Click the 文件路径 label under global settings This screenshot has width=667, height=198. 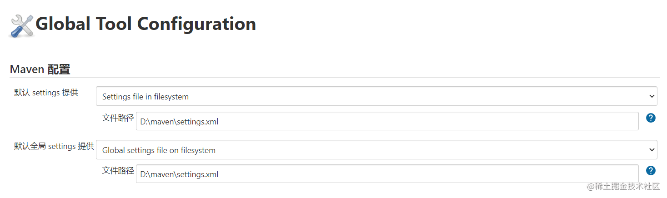point(118,171)
